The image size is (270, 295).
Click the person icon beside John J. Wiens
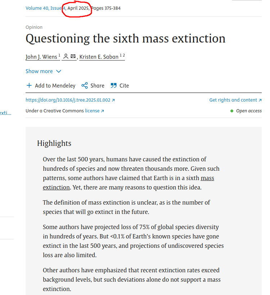tap(66, 57)
